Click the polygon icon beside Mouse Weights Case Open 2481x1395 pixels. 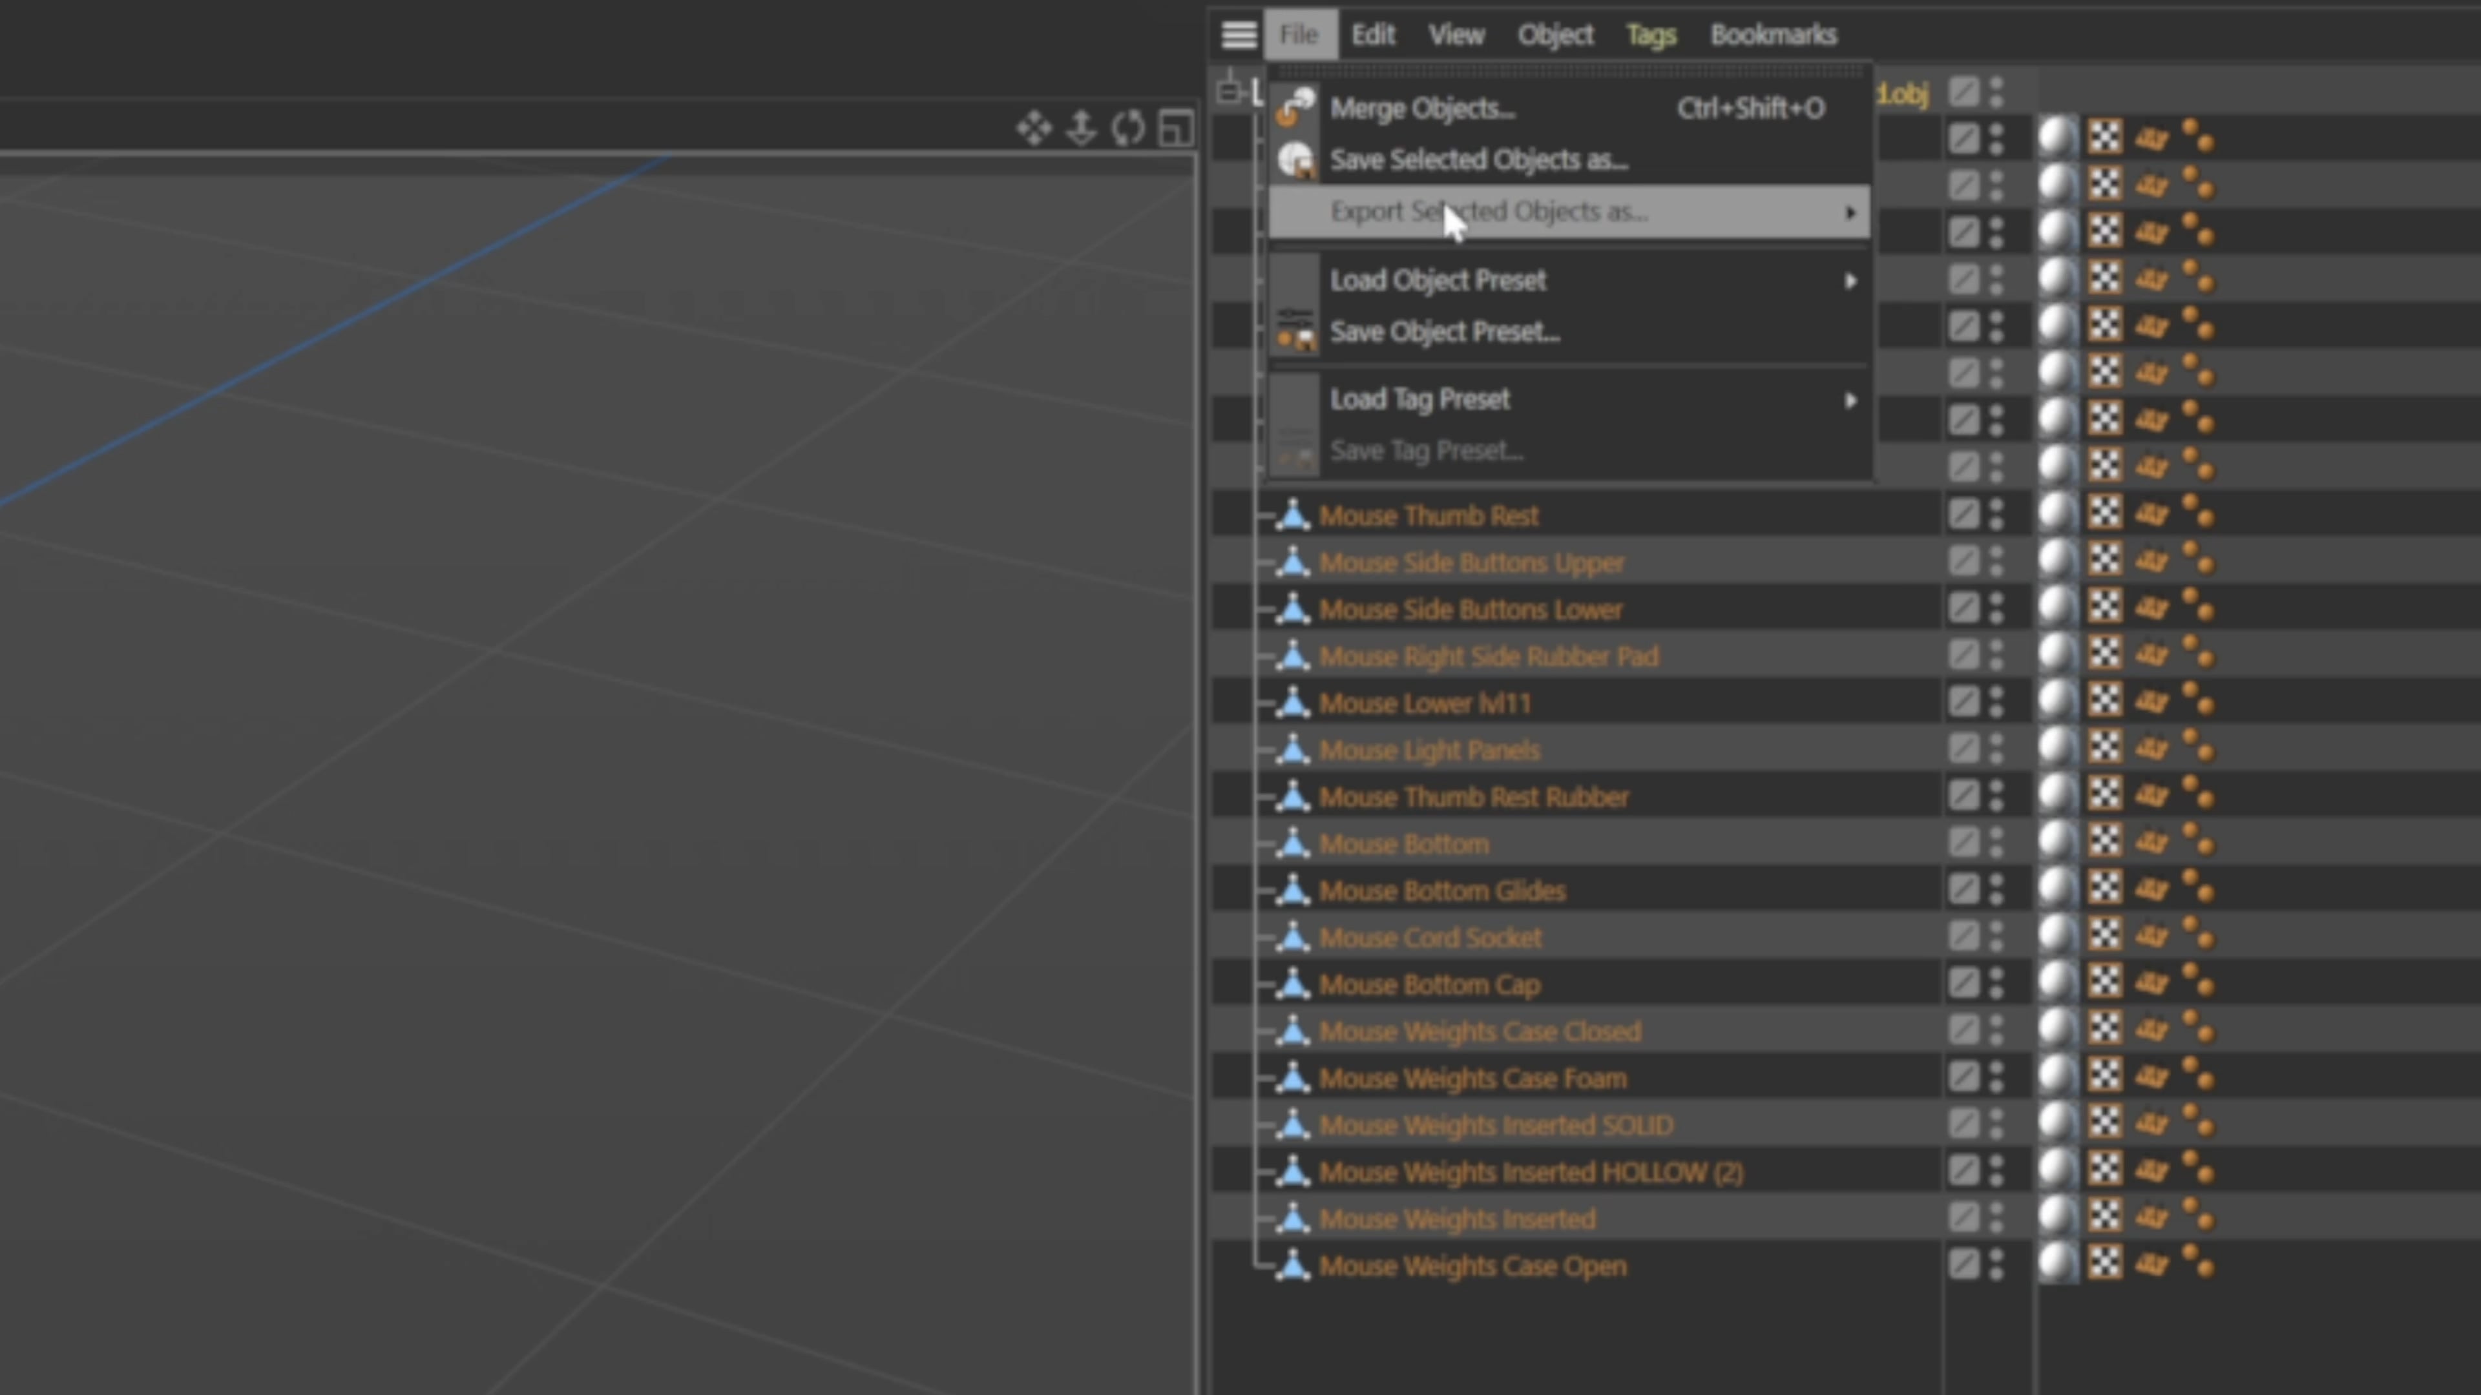[1293, 1265]
